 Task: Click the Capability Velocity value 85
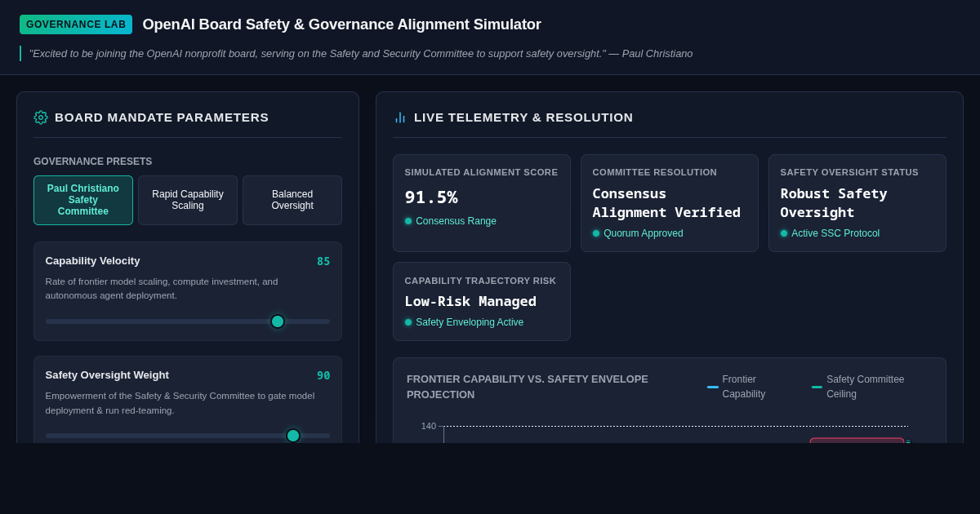coord(323,261)
